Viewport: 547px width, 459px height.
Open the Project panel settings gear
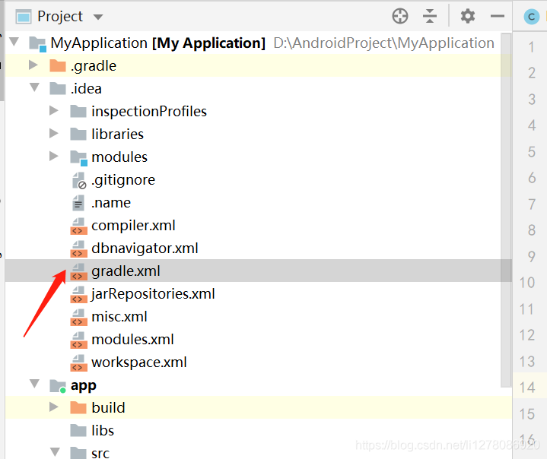[x=468, y=16]
